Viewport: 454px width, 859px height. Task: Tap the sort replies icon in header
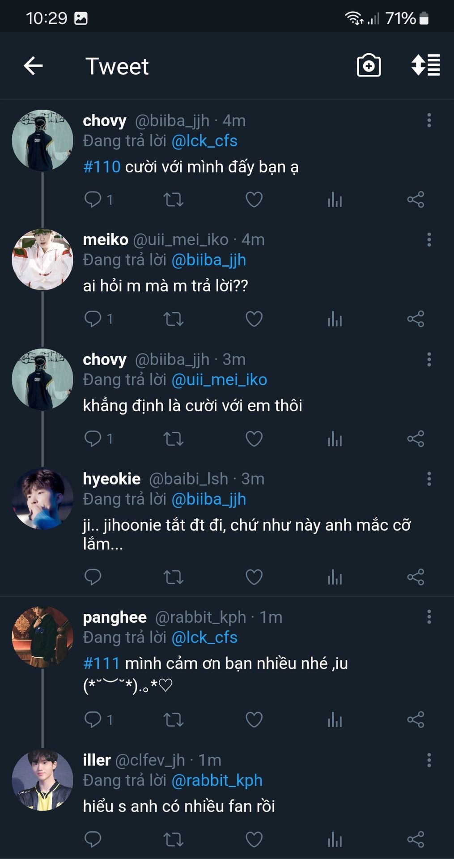[425, 65]
